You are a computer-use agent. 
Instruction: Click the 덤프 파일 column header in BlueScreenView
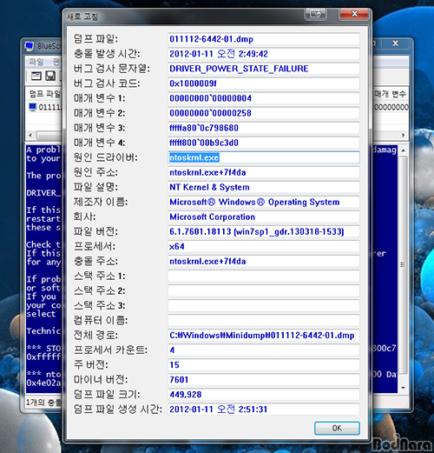pos(45,94)
